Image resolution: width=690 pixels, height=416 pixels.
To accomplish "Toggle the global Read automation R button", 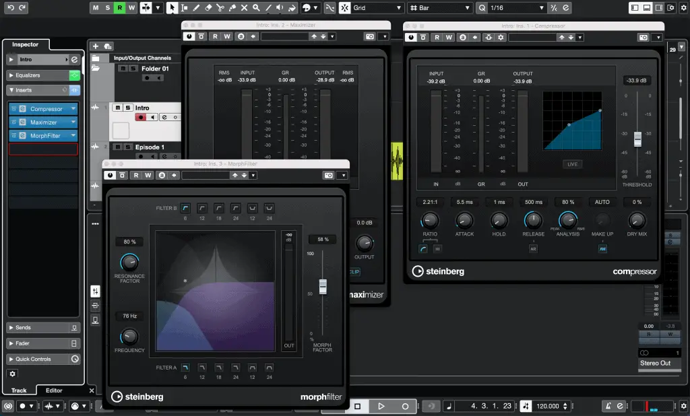I will click(x=120, y=7).
